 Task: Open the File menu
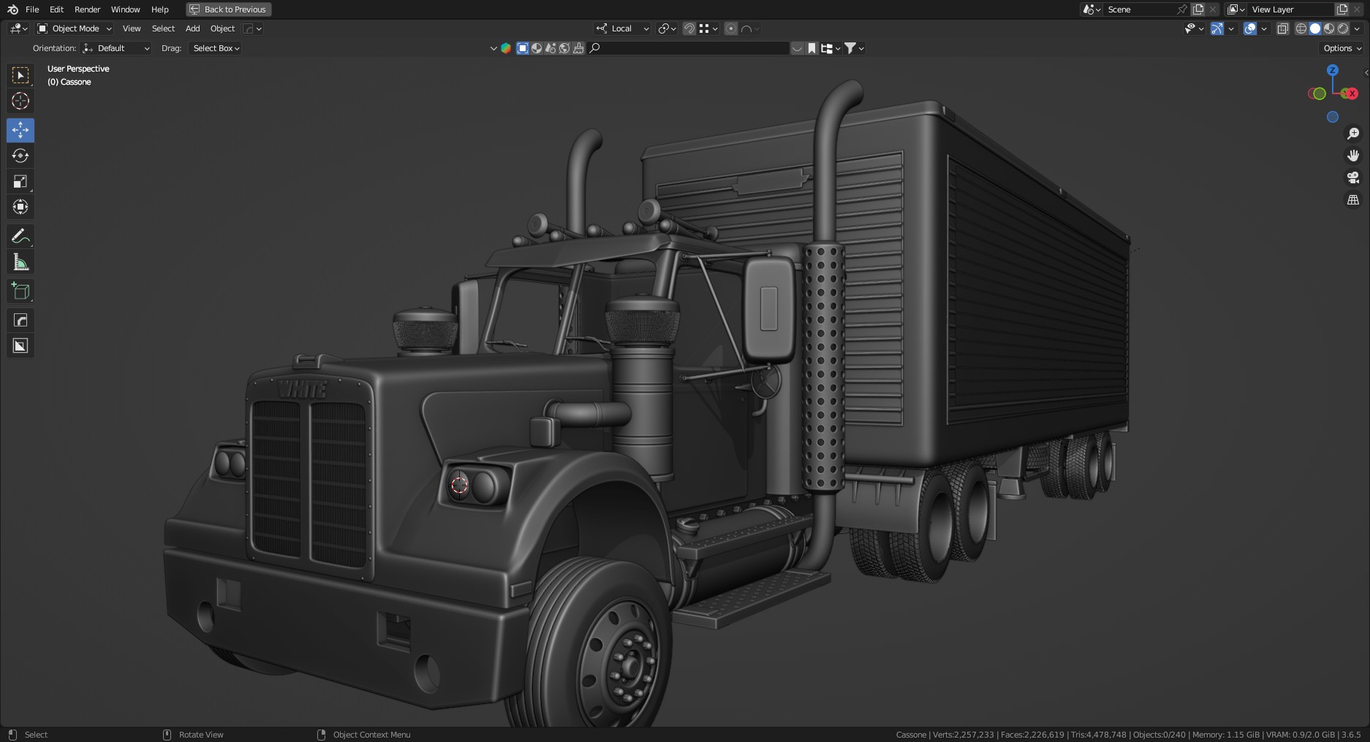pyautogui.click(x=32, y=9)
